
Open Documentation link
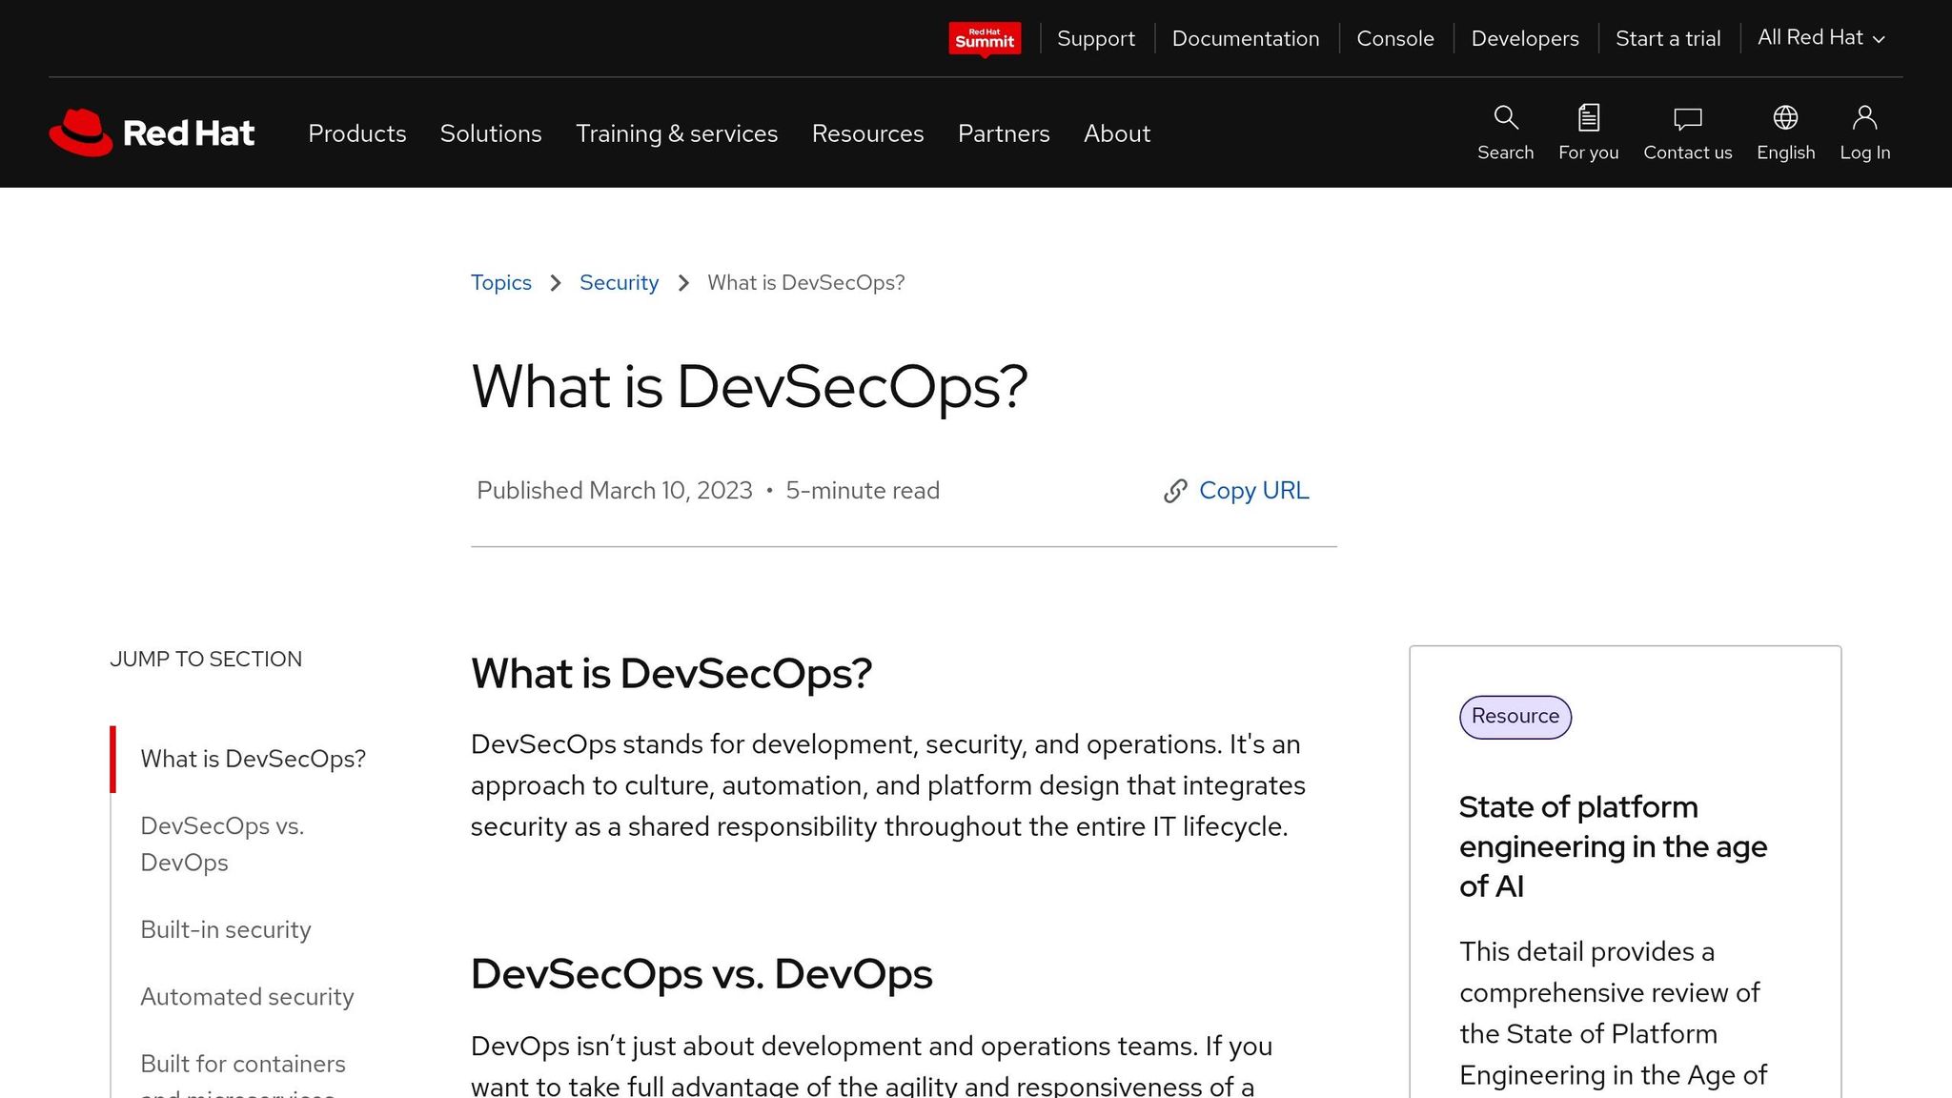(1246, 38)
